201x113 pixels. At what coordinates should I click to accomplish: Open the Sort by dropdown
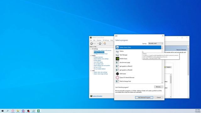156,43
